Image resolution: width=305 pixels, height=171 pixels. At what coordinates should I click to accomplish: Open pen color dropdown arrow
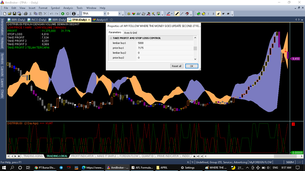click(x=172, y=14)
